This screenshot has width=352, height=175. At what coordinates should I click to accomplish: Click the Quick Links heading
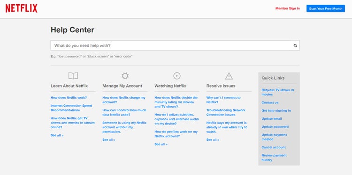[x=273, y=78]
